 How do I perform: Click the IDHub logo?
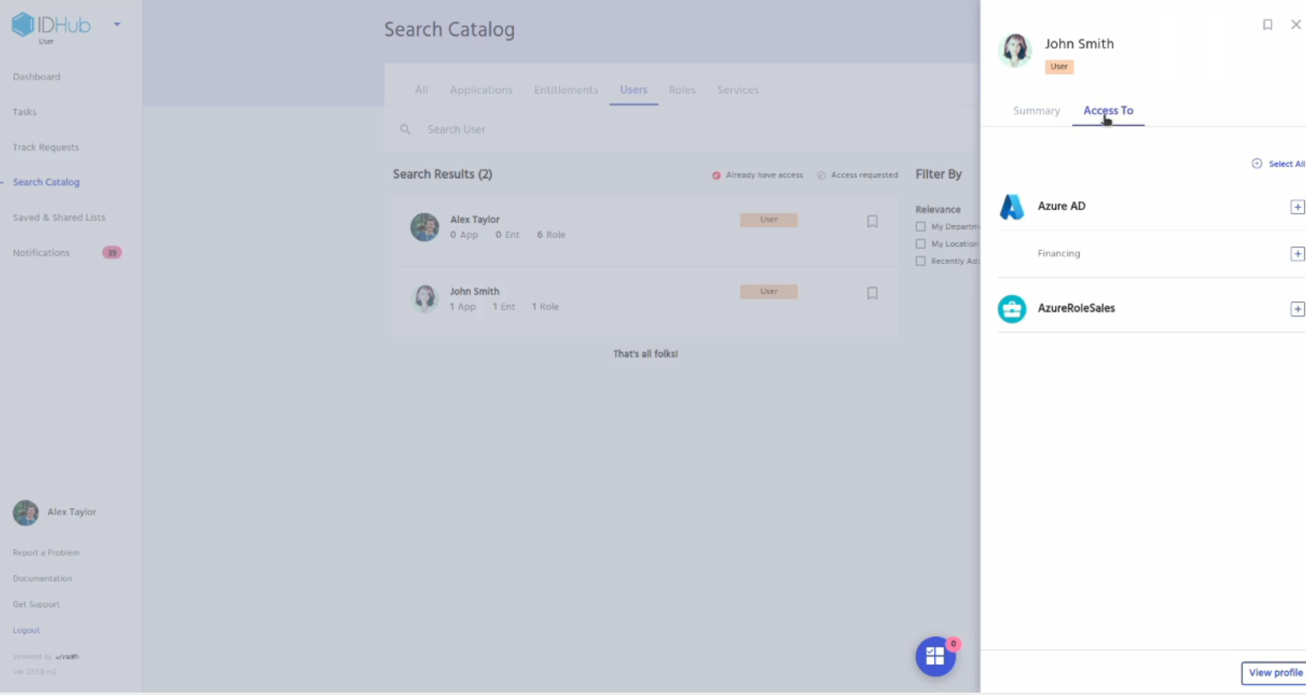51,25
